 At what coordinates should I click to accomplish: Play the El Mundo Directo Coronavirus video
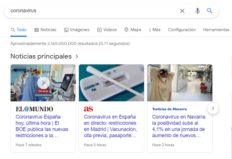point(43,83)
